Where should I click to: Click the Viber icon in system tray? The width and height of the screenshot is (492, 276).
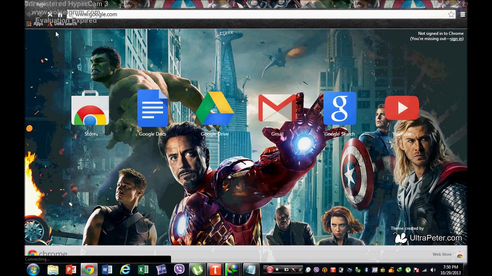click(316, 270)
